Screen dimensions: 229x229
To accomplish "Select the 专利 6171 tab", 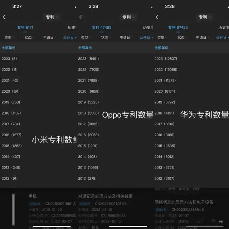I will (x=25, y=28).
